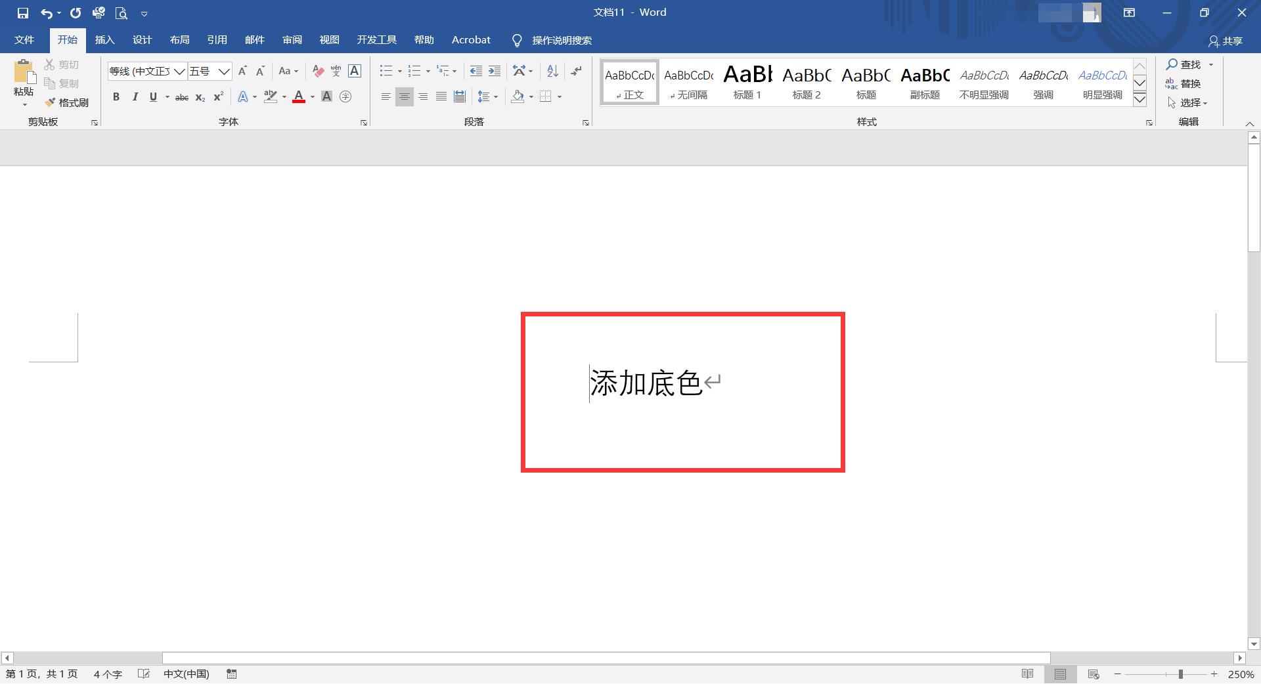Toggle superscript formatting
The image size is (1261, 684).
tap(219, 97)
